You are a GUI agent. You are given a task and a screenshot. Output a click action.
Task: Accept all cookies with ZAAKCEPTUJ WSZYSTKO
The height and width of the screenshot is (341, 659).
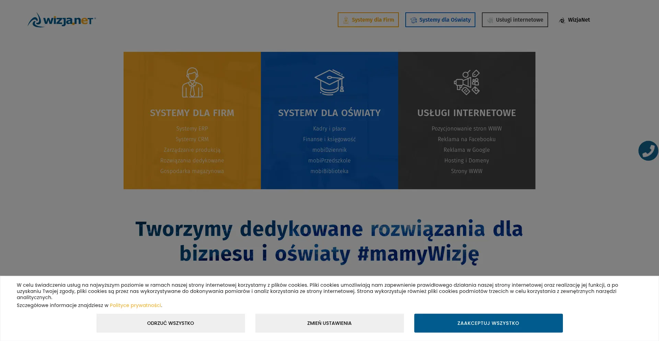pyautogui.click(x=488, y=323)
